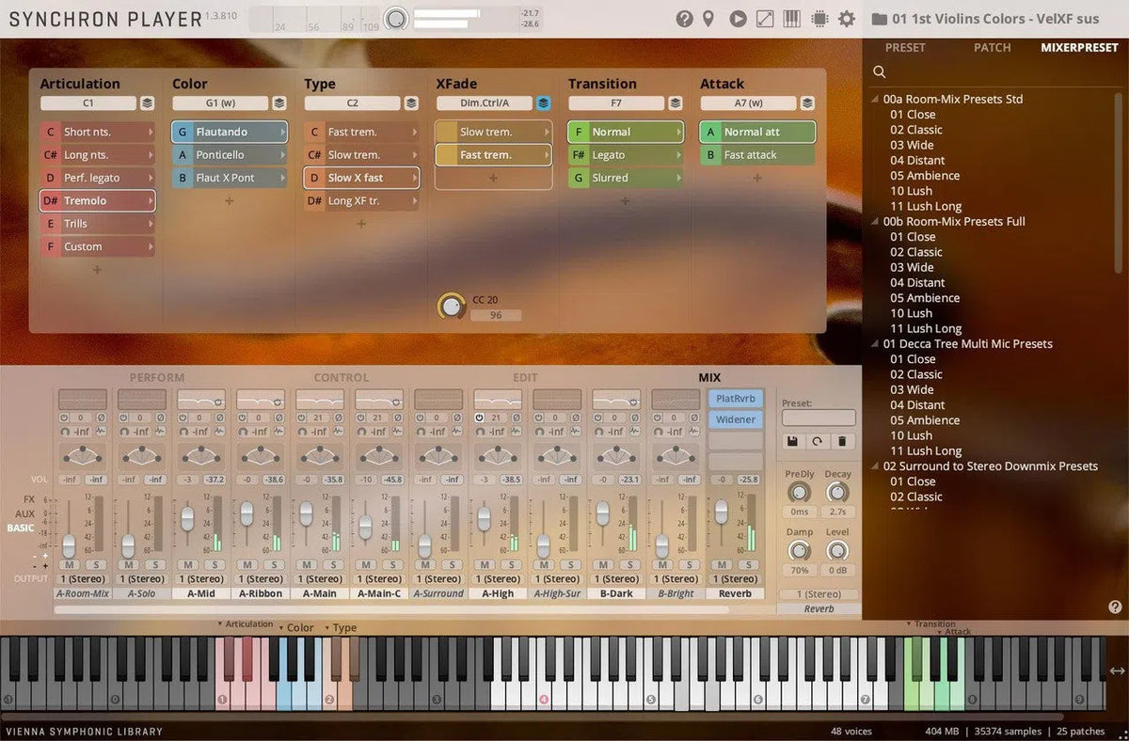Image resolution: width=1129 pixels, height=741 pixels.
Task: Open the built-in piano keyboard icon in toolbar
Action: 791,18
